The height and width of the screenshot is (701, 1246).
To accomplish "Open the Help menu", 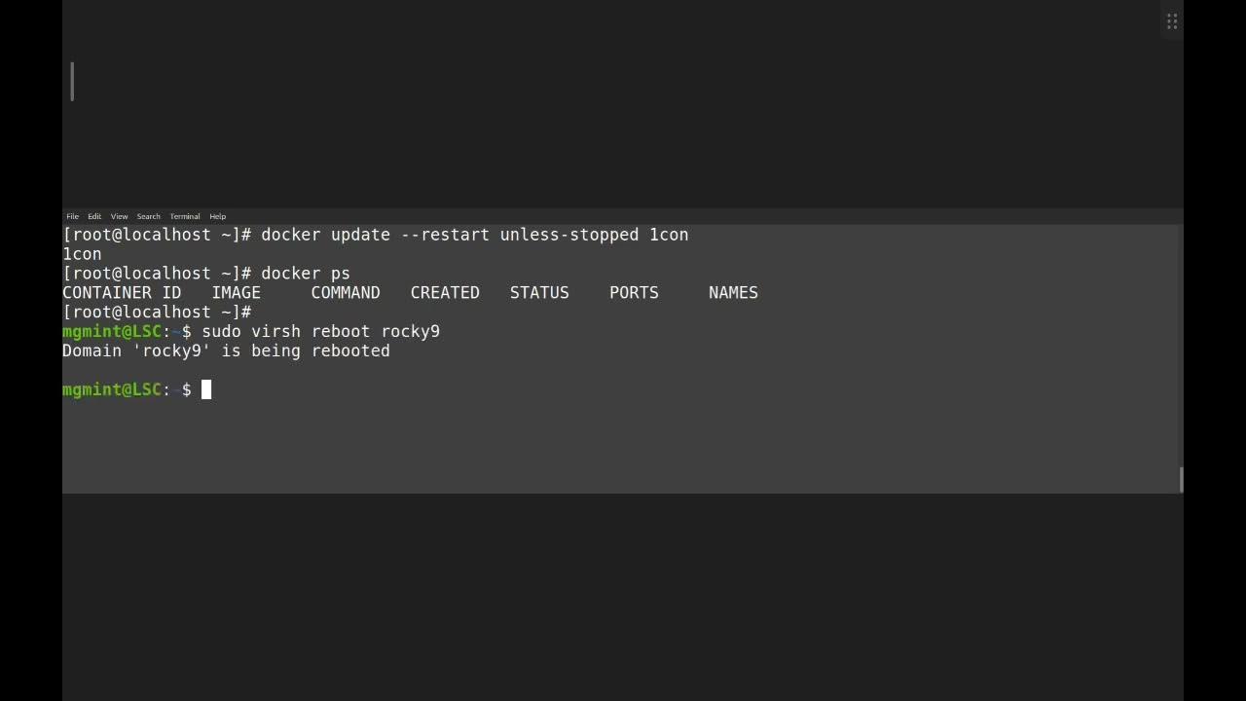I will [x=218, y=216].
